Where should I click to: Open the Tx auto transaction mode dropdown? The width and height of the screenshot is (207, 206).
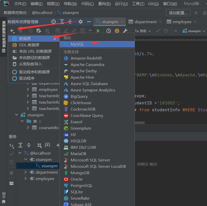click(143, 31)
